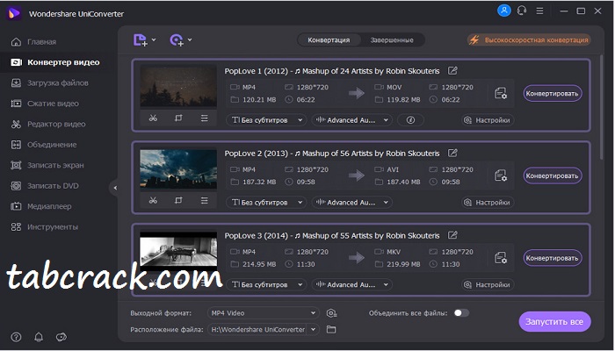Open the user account icon
The width and height of the screenshot is (615, 351).
[x=504, y=11]
